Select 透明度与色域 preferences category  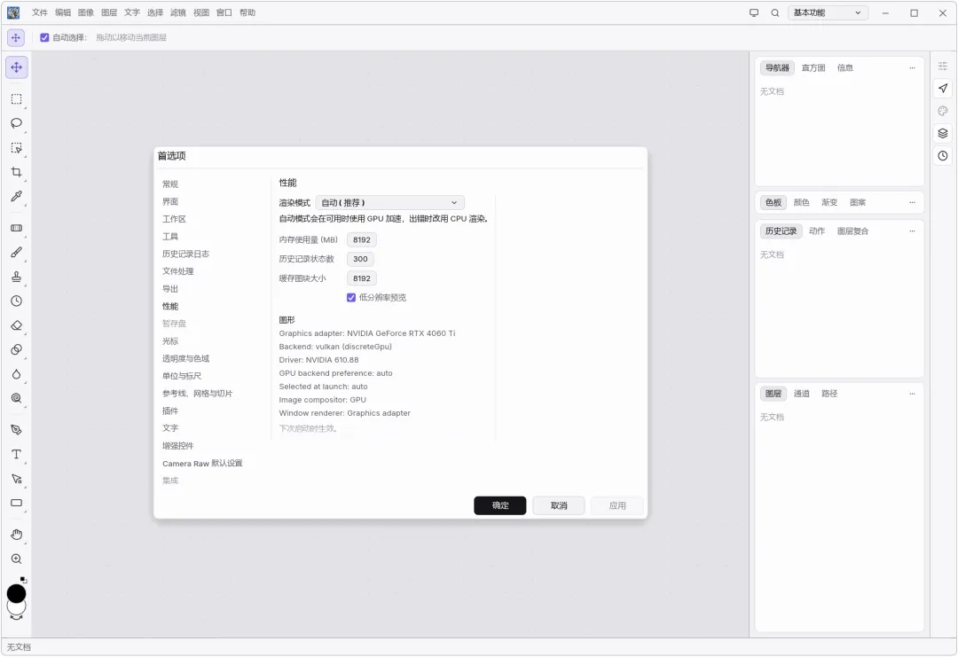click(185, 358)
